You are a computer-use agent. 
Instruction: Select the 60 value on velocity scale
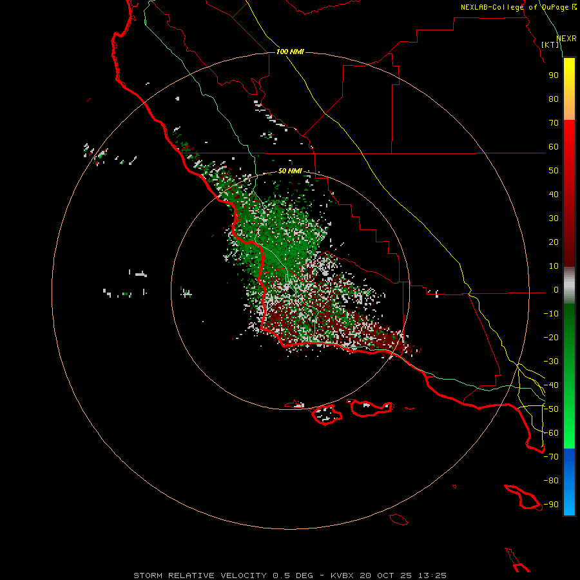pyautogui.click(x=554, y=147)
